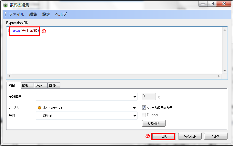Close the 数式の編集 dialog
The height and width of the screenshot is (146, 233).
pos(224,4)
